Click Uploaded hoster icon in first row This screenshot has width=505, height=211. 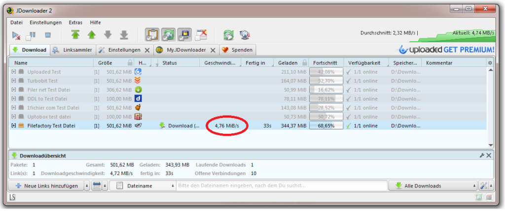pos(138,72)
